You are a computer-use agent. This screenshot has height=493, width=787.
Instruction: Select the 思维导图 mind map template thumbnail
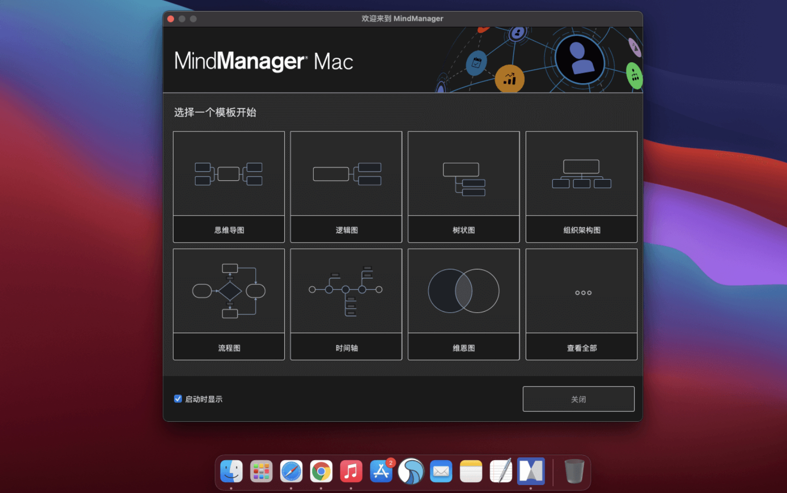229,187
